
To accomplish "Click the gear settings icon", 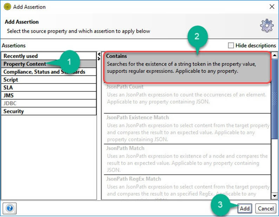I will (266, 26).
